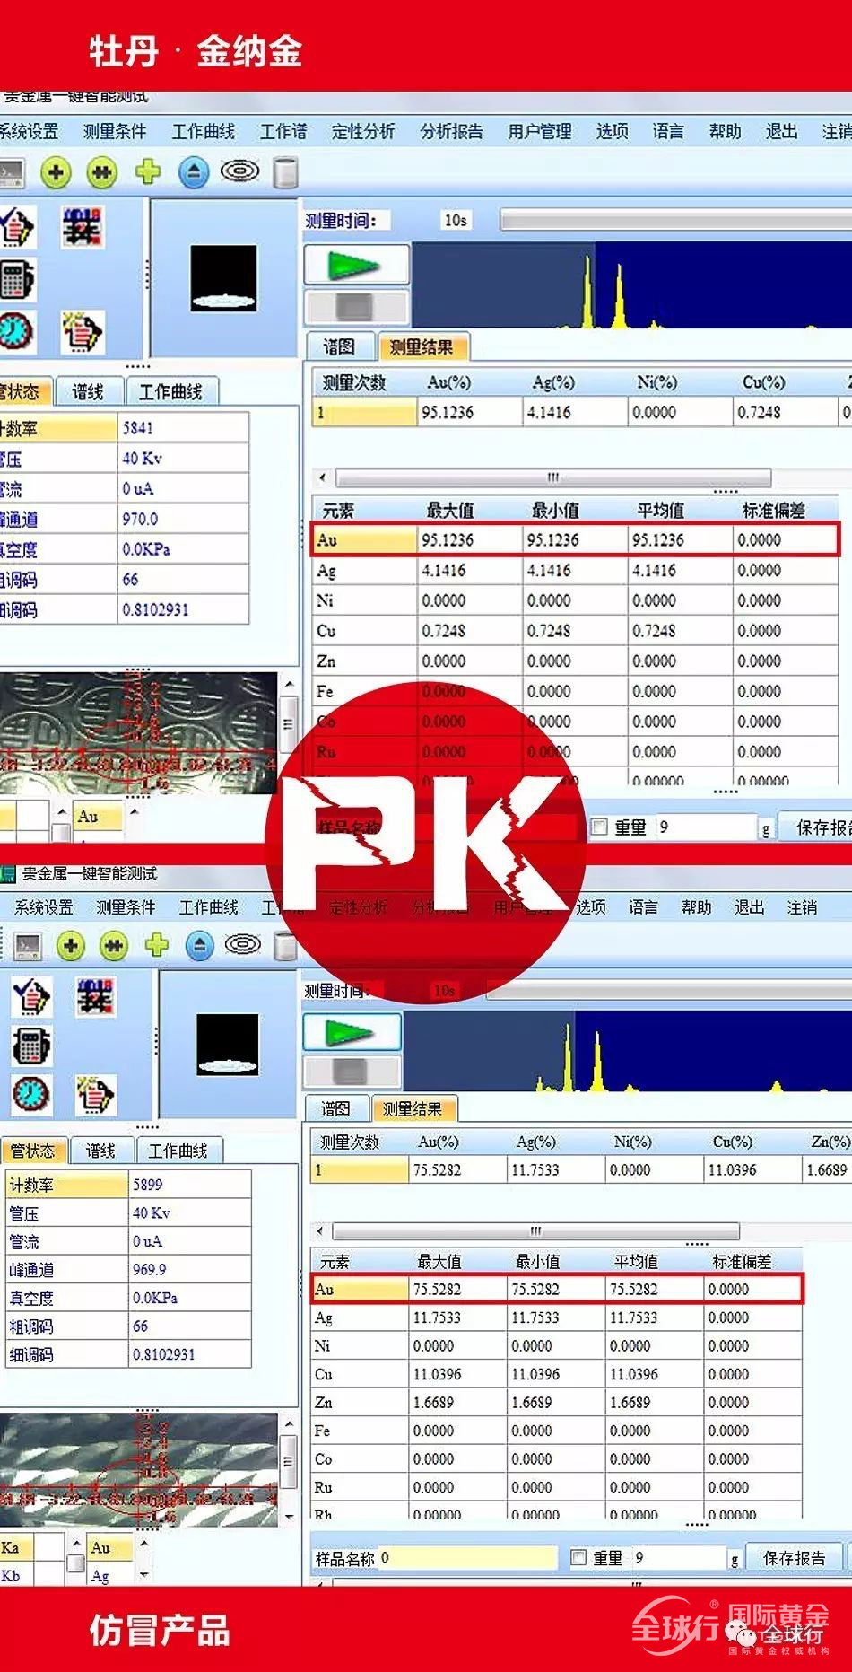The height and width of the screenshot is (1672, 852).
Task: Click 保存报告 button in the Au 75.5282 window
Action: pos(794,1558)
